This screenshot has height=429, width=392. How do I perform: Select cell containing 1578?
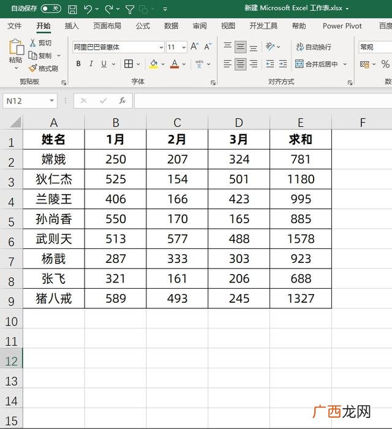point(301,239)
